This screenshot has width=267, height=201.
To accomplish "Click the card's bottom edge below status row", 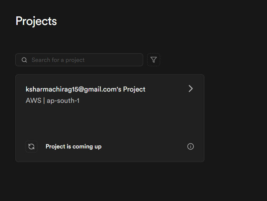I will pyautogui.click(x=110, y=159).
